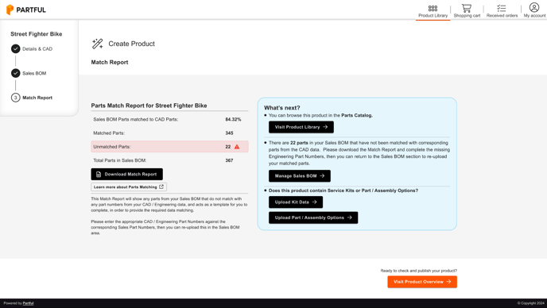This screenshot has width=547, height=308.
Task: Click the step 3 Match Report circle
Action: (x=15, y=98)
